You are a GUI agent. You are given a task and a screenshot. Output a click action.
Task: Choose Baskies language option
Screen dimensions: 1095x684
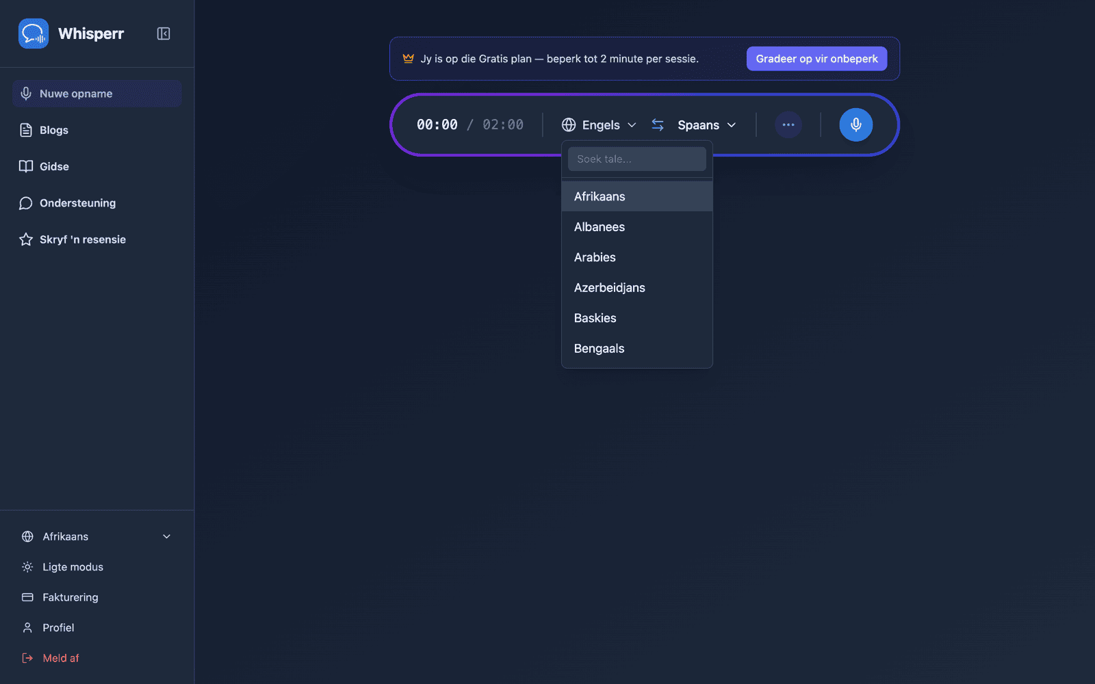[637, 318]
